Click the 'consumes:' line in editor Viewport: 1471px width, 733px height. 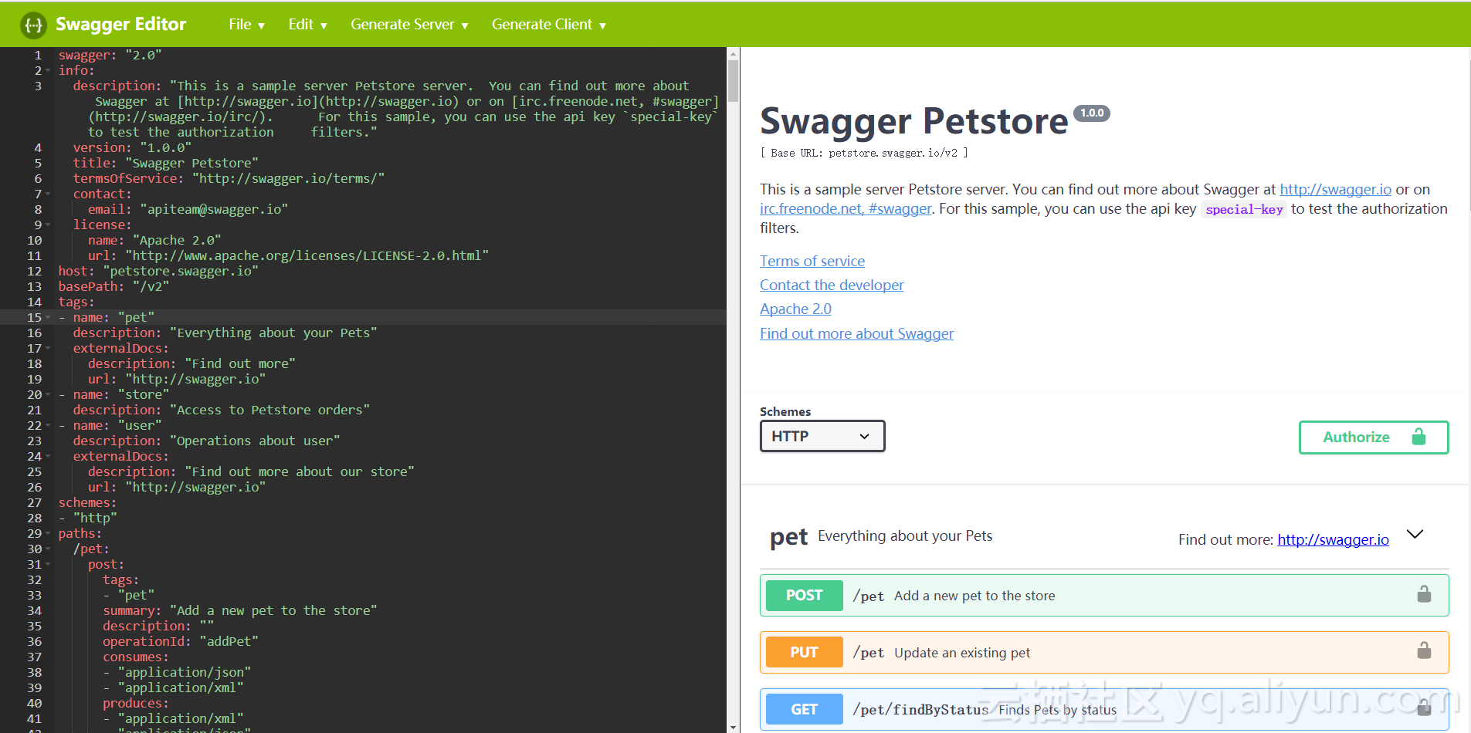[x=136, y=657]
